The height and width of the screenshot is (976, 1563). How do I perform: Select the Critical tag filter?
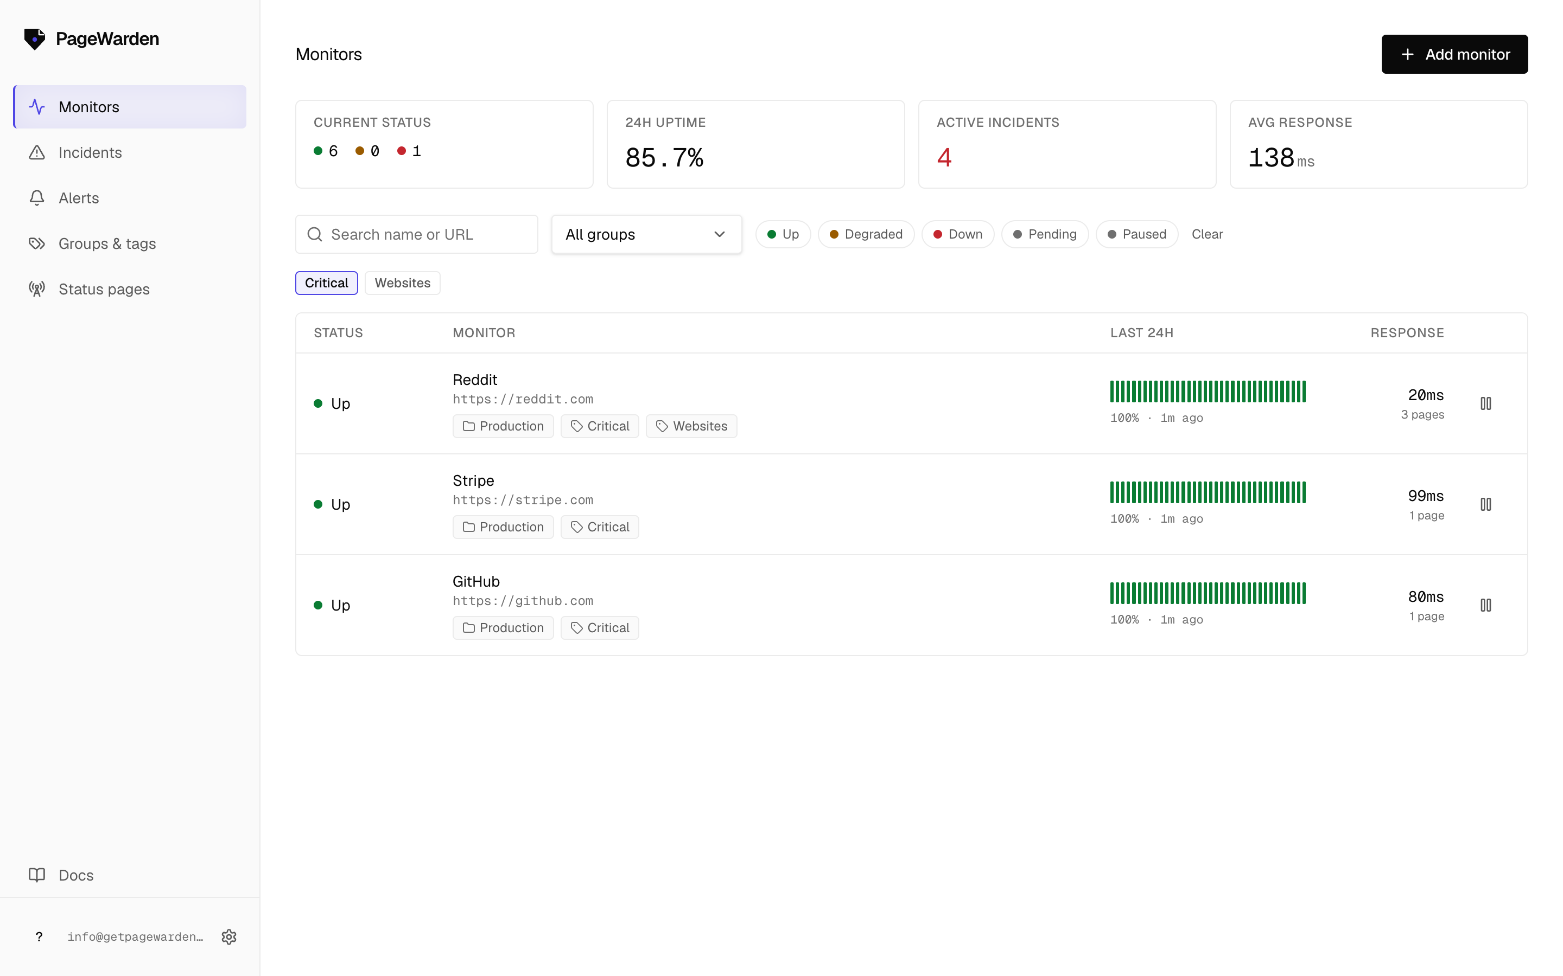coord(326,282)
